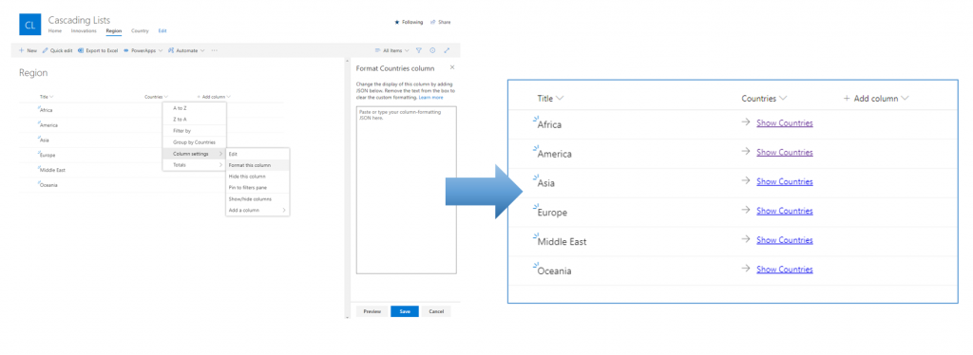Screen dimensions: 973x355
Task: Click the Preview button
Action: [372, 311]
